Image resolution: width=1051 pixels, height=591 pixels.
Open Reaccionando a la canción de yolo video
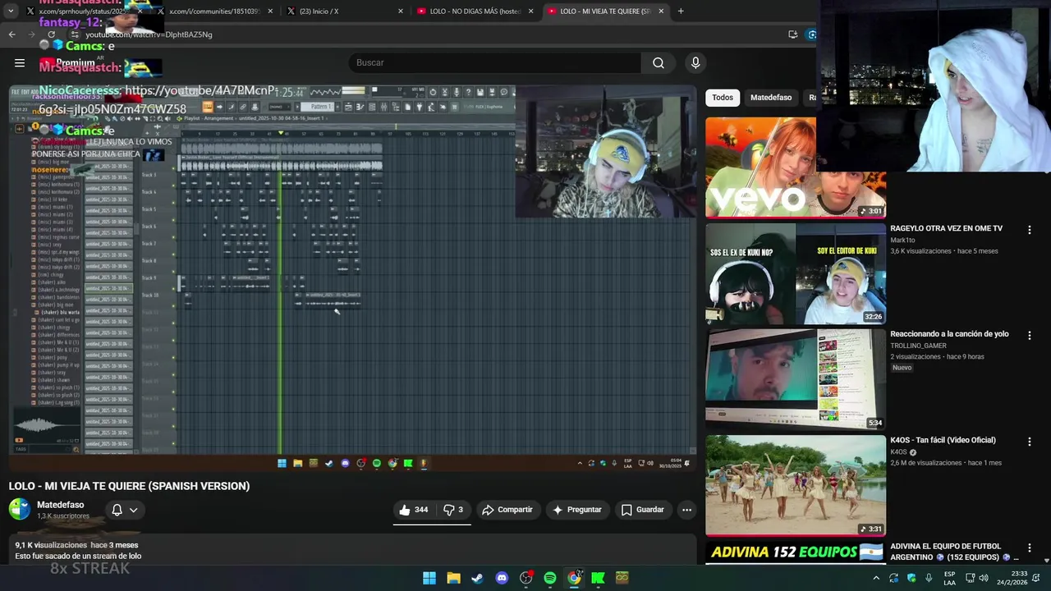coord(949,334)
